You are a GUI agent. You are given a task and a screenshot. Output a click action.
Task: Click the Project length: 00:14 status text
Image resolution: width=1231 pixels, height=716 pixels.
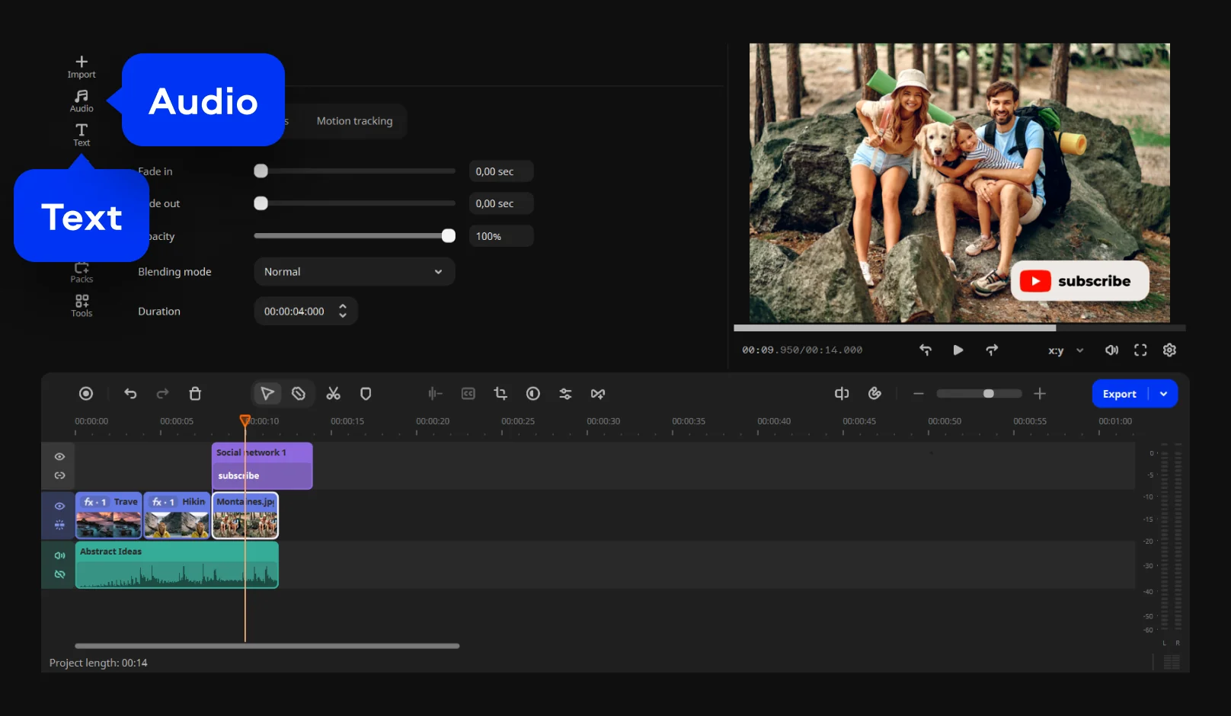[x=98, y=663]
